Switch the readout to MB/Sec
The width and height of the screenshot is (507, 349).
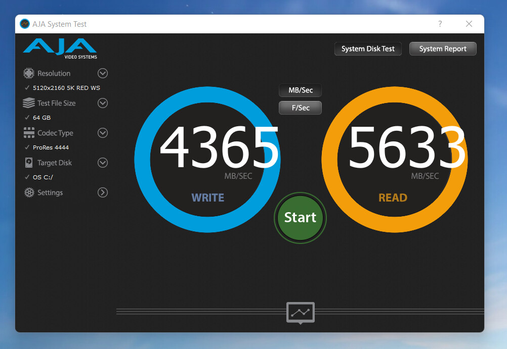pyautogui.click(x=301, y=90)
